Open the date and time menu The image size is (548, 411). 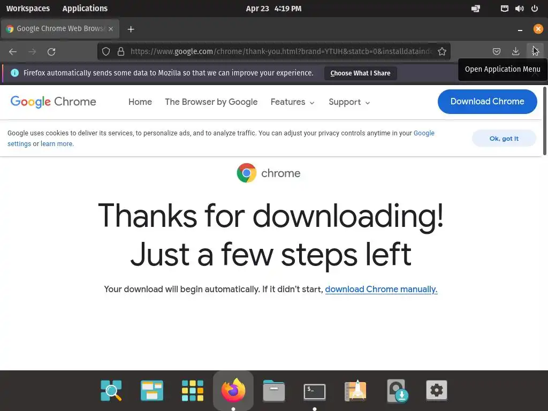pos(273,9)
